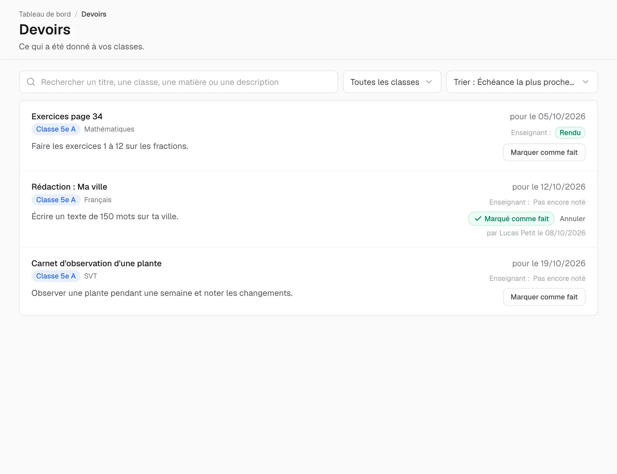Click the Classe 5e A tag under Exercices page 34
The width and height of the screenshot is (617, 474).
point(56,129)
